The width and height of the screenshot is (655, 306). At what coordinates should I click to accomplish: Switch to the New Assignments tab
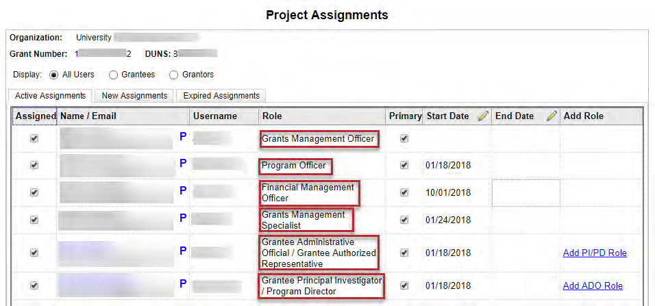134,96
